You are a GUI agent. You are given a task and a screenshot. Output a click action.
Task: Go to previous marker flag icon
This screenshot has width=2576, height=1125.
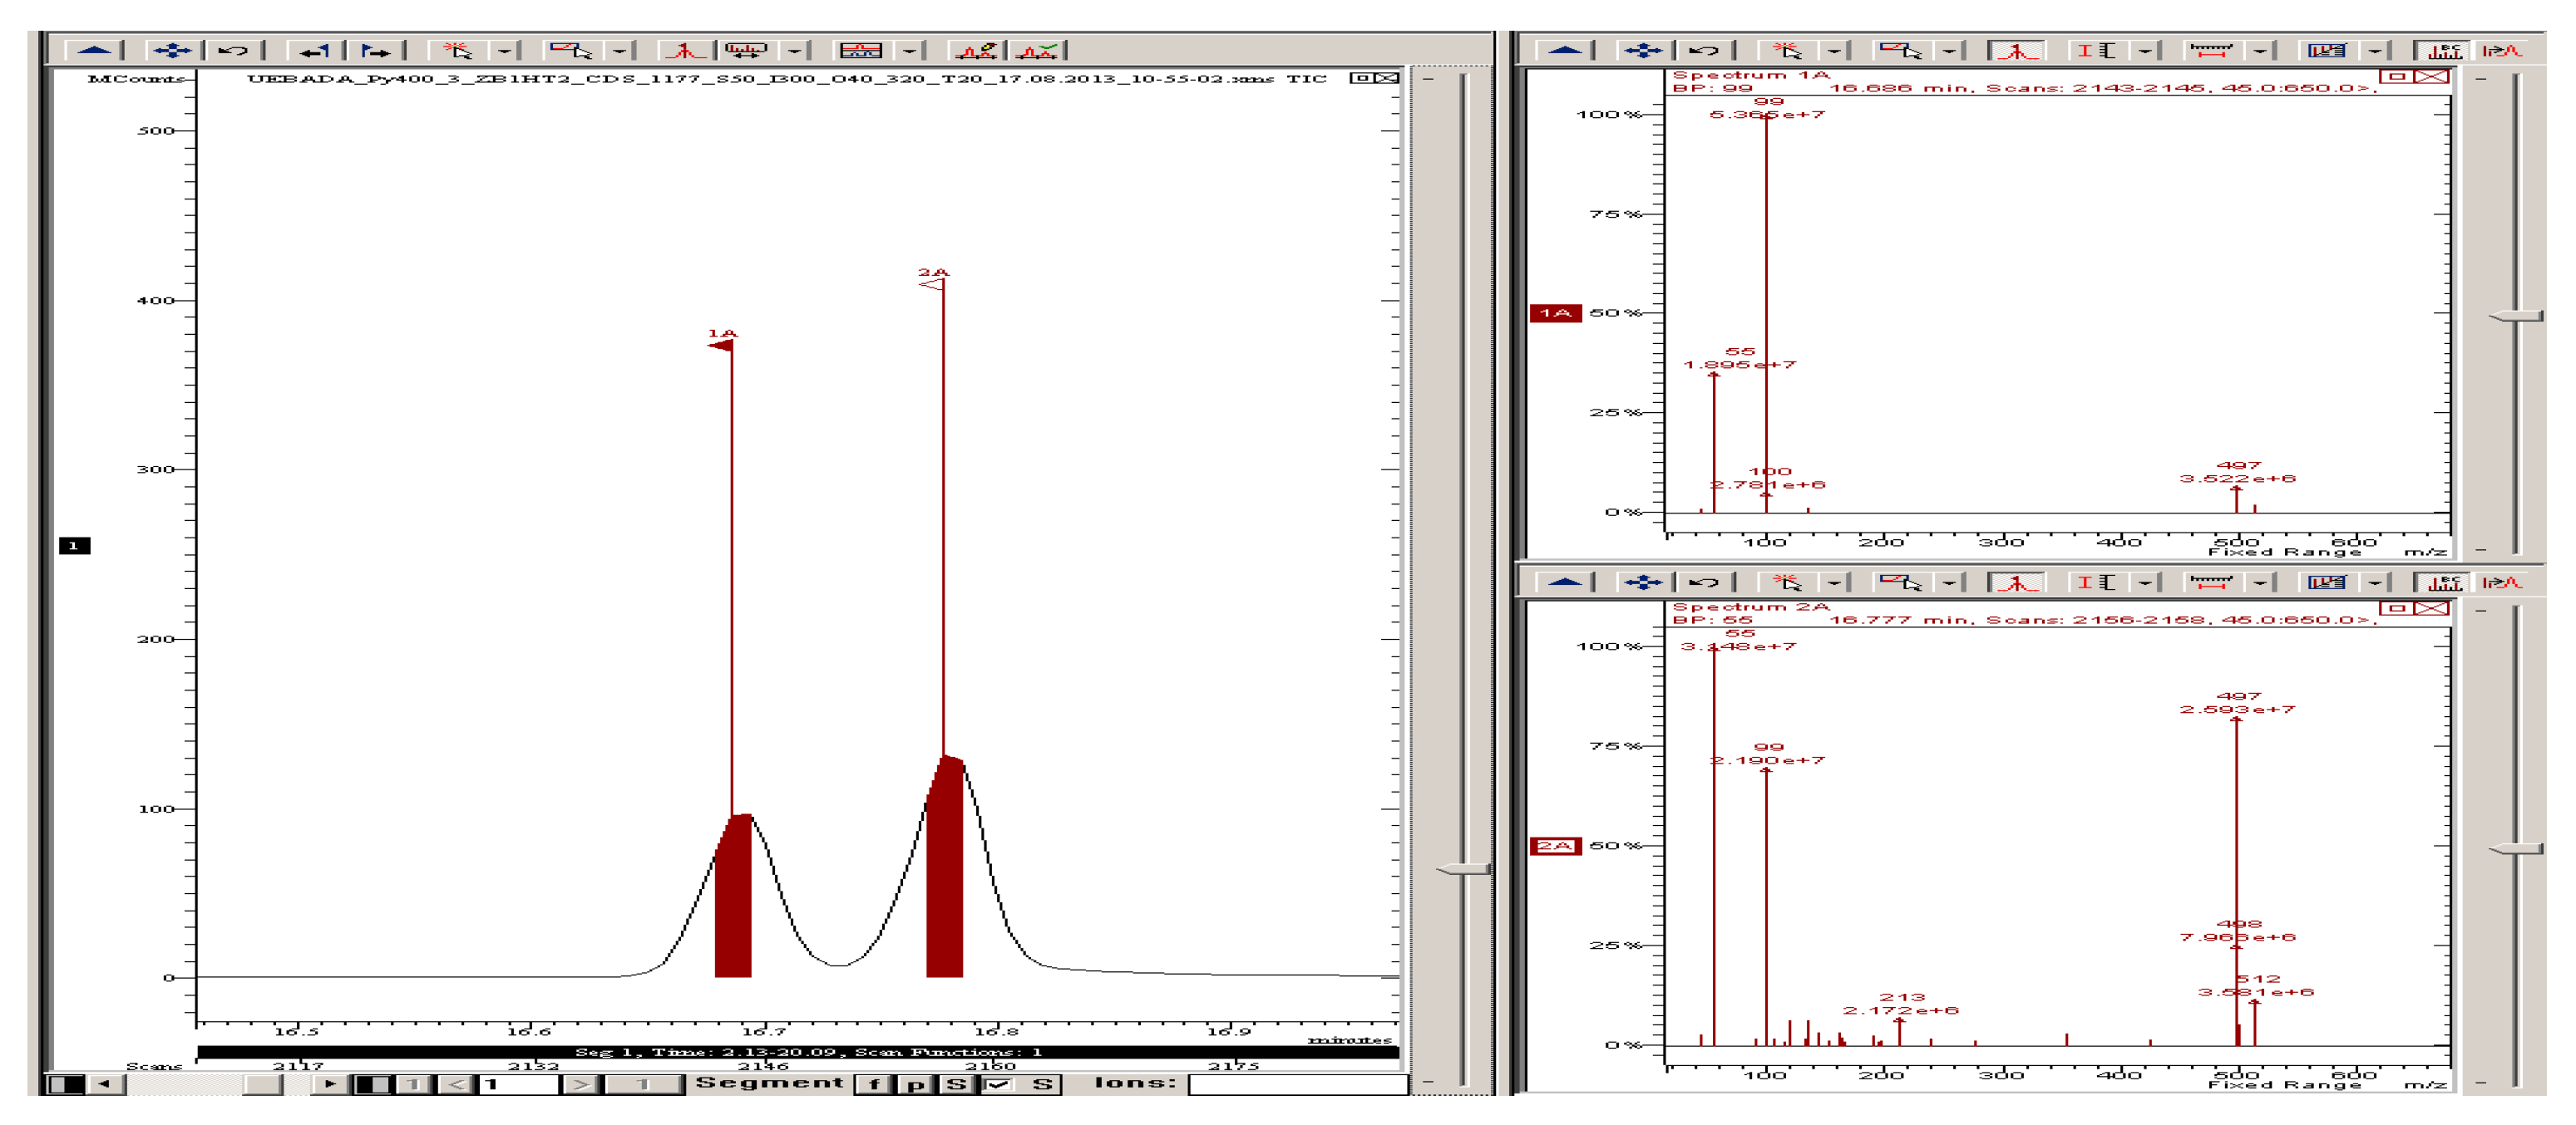pyautogui.click(x=315, y=50)
